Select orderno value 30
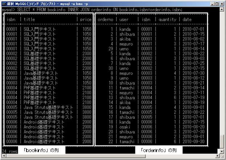Viewport: 226px width, 160px height. pyautogui.click(x=111, y=68)
